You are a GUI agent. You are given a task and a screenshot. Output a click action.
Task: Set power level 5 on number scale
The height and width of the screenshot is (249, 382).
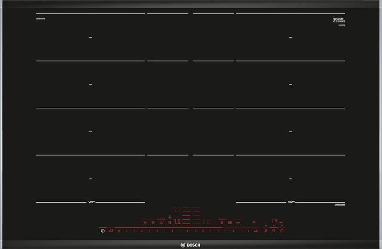(188, 231)
